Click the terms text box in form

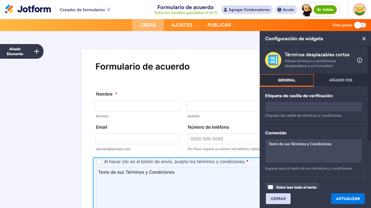(178, 188)
